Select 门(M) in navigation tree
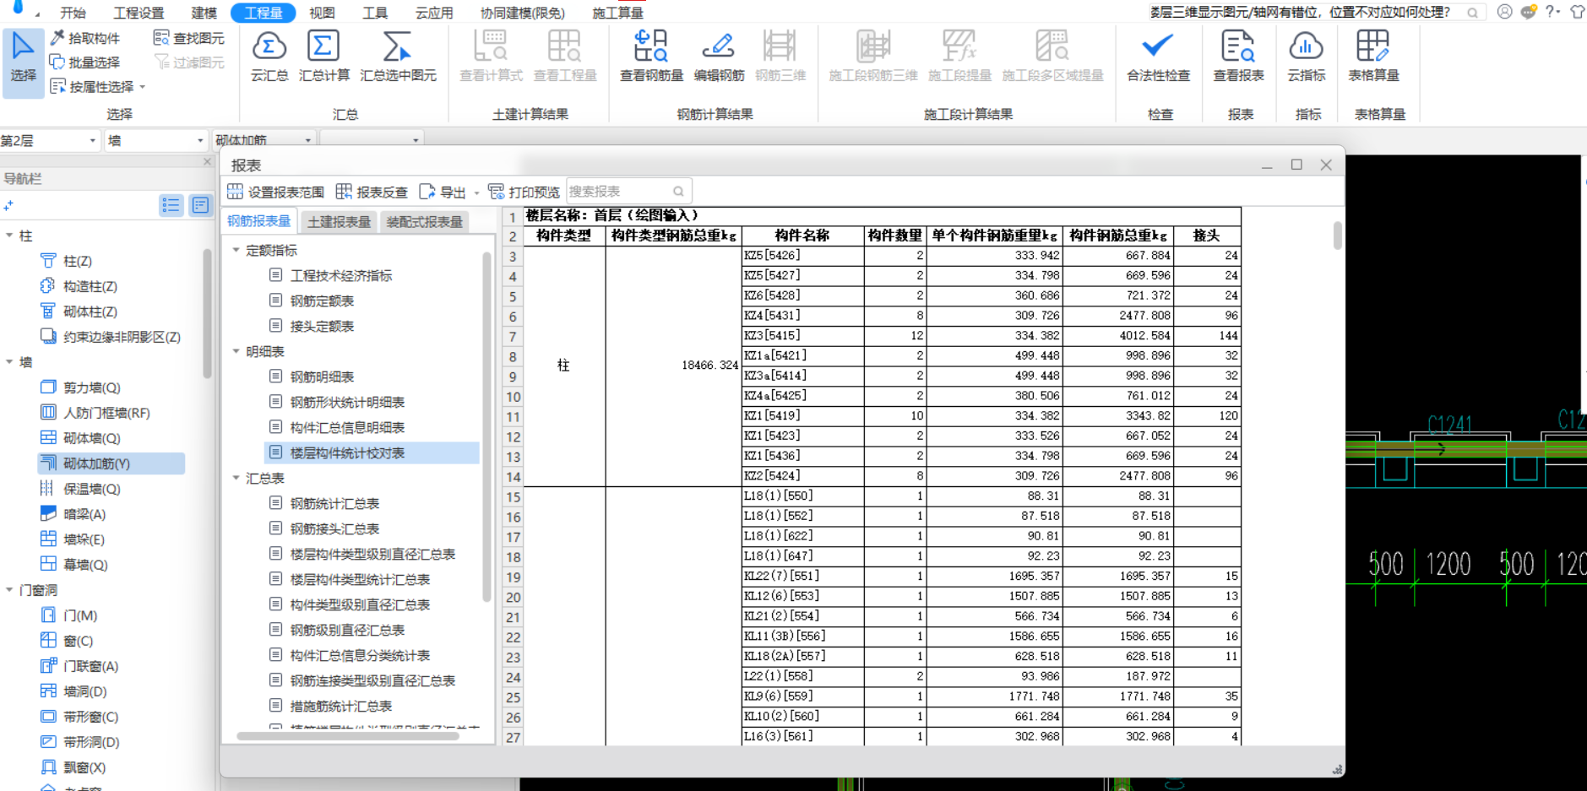Image resolution: width=1587 pixels, height=791 pixels. 79,615
